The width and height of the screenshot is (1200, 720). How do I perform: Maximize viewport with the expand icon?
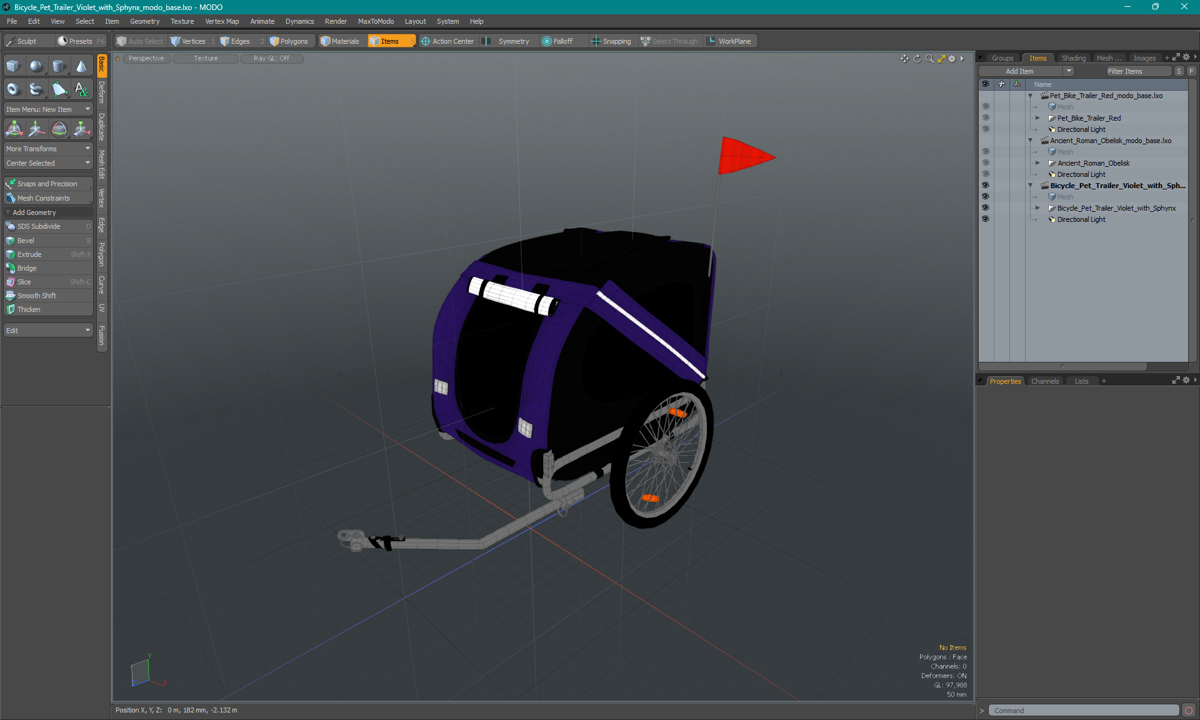pos(941,59)
